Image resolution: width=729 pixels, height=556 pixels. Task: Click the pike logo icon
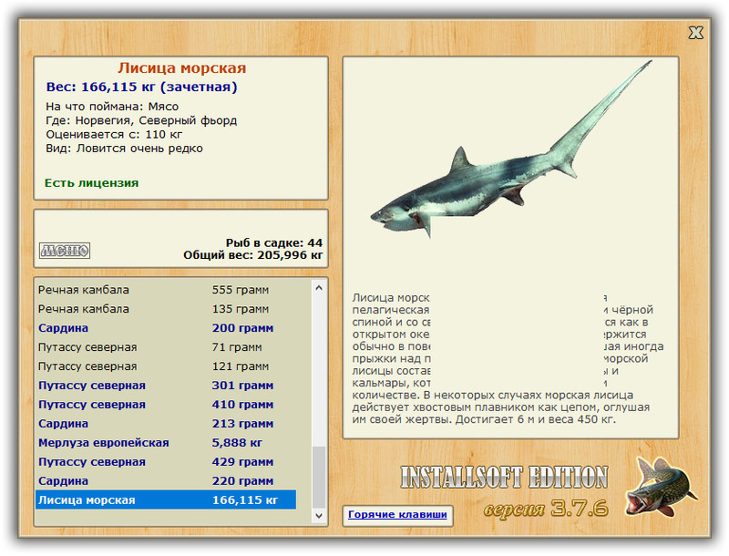[660, 487]
